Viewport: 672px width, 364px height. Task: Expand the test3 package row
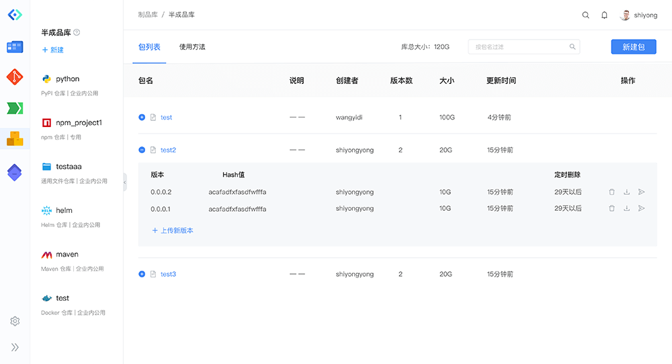point(142,274)
